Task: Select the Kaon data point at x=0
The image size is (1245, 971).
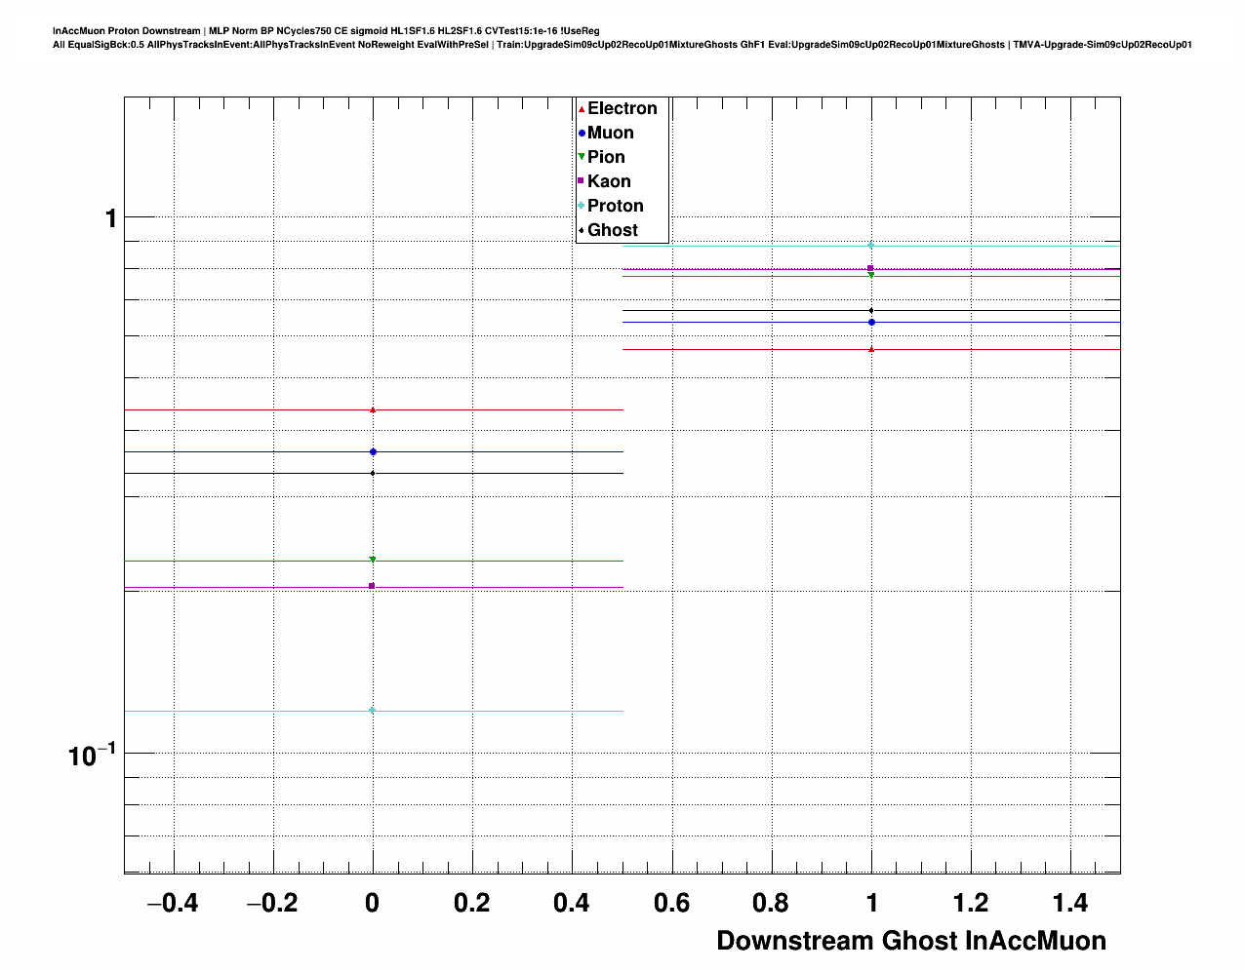Action: pos(373,586)
